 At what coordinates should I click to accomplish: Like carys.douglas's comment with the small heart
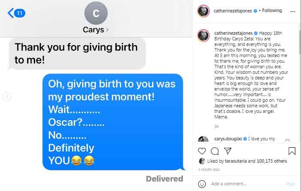[287, 141]
